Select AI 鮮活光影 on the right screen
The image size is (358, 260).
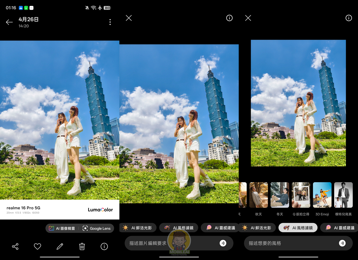(257, 228)
